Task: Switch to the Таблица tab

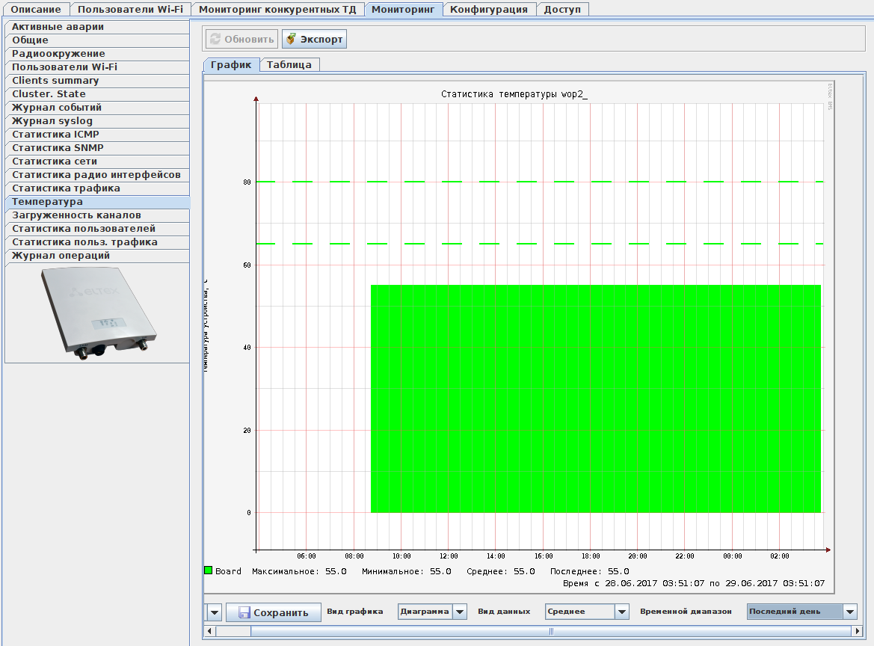Action: pyautogui.click(x=289, y=65)
